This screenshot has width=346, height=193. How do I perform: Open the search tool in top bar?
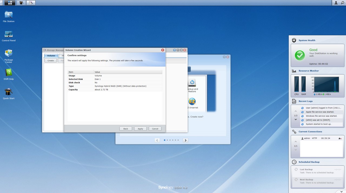coord(342,3)
